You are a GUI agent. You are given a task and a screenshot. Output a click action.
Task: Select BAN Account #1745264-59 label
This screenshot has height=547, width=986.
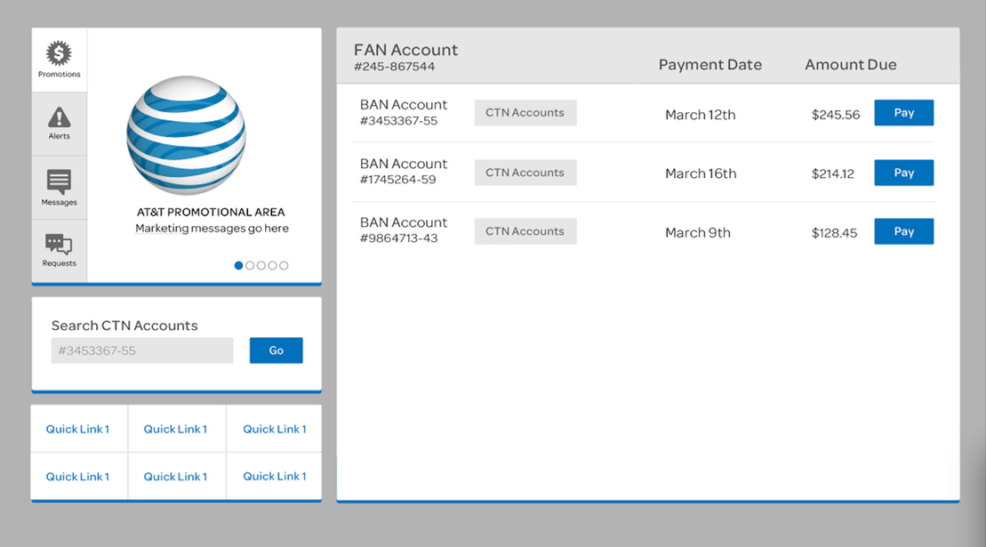click(404, 172)
